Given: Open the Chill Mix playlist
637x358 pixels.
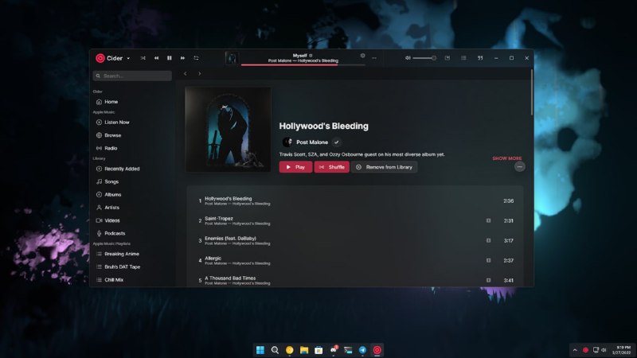Looking at the screenshot, I should [133, 280].
